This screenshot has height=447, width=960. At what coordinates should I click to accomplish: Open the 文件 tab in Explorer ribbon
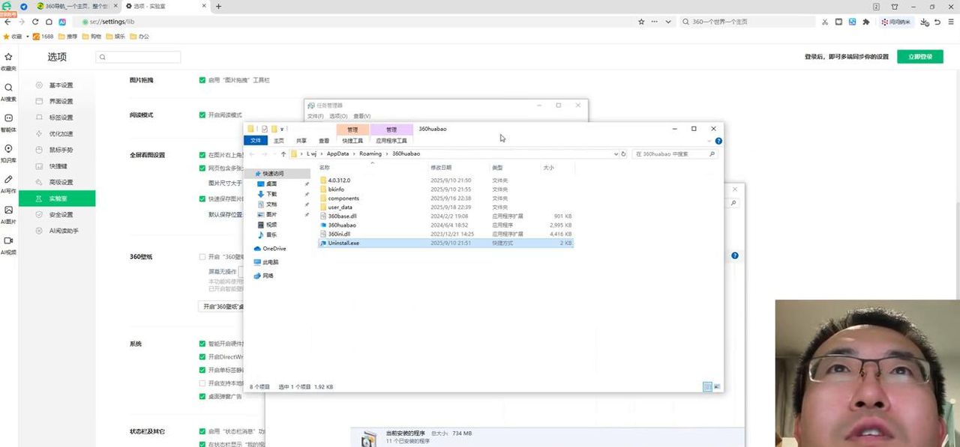(x=256, y=141)
